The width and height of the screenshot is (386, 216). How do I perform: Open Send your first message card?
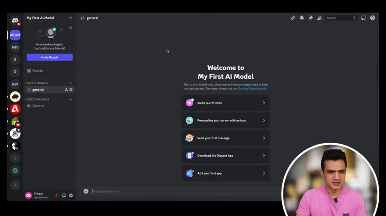[x=226, y=138]
